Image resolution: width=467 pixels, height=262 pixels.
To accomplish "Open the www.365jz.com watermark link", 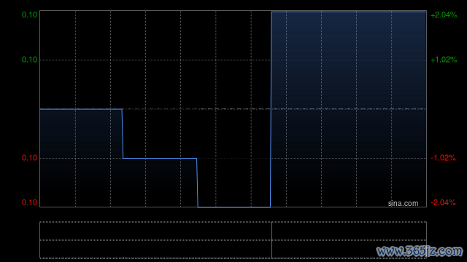I will 420,251.
